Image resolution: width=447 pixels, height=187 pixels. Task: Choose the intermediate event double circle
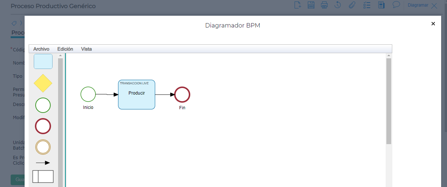click(43, 147)
